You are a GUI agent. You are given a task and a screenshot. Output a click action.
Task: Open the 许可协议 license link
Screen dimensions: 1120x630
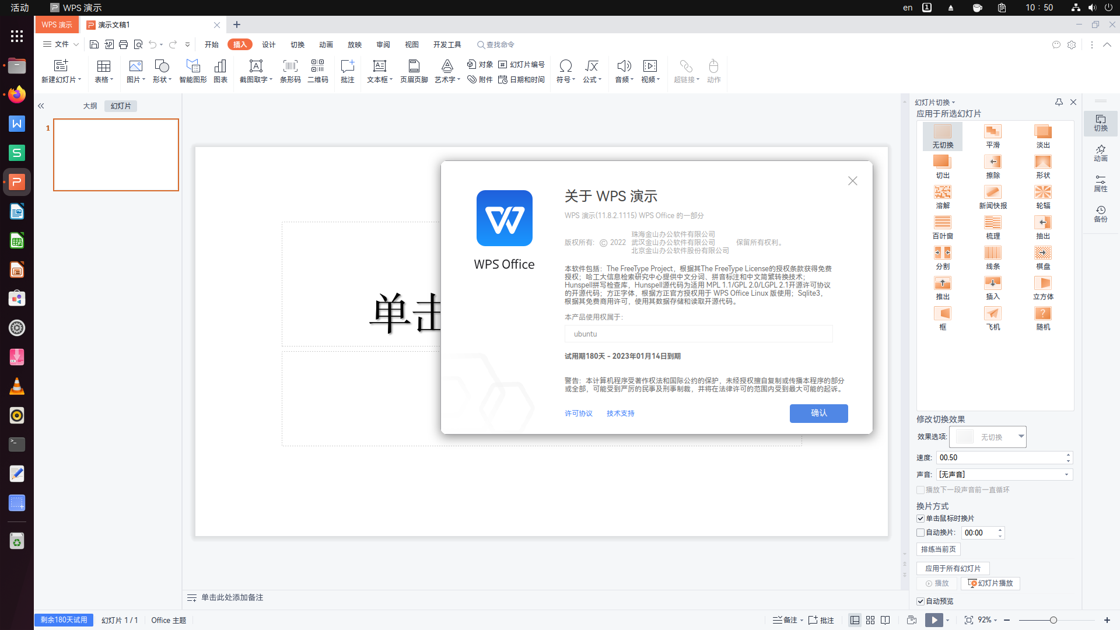tap(579, 414)
